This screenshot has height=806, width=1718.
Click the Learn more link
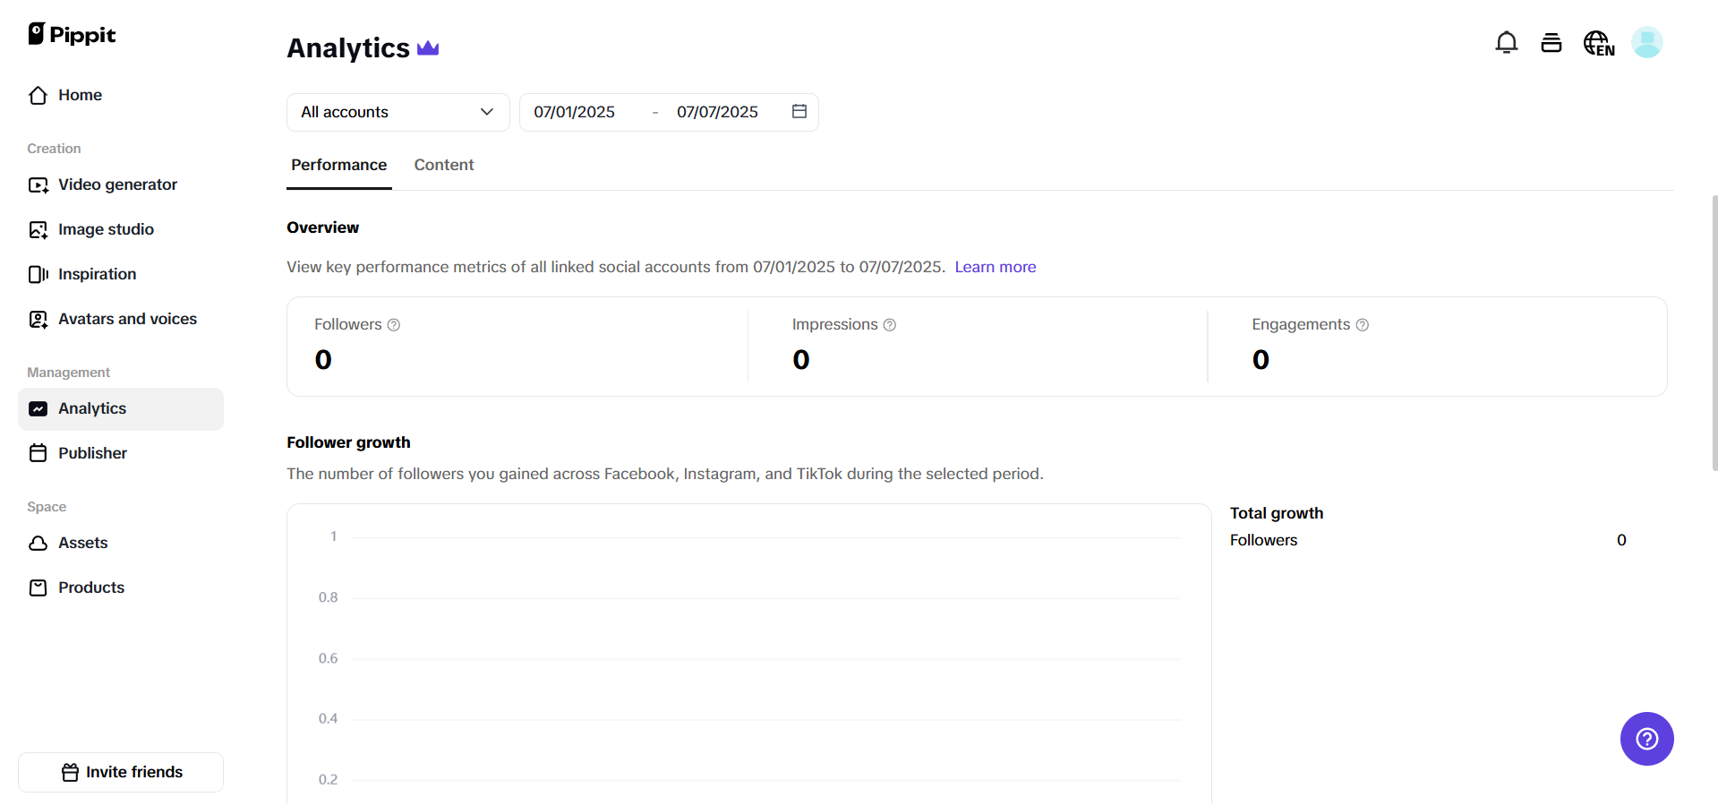tap(995, 266)
